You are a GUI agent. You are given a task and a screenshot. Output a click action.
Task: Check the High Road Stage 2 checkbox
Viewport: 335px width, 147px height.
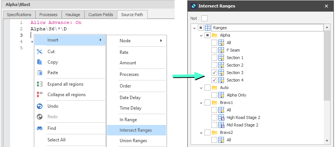point(214,117)
